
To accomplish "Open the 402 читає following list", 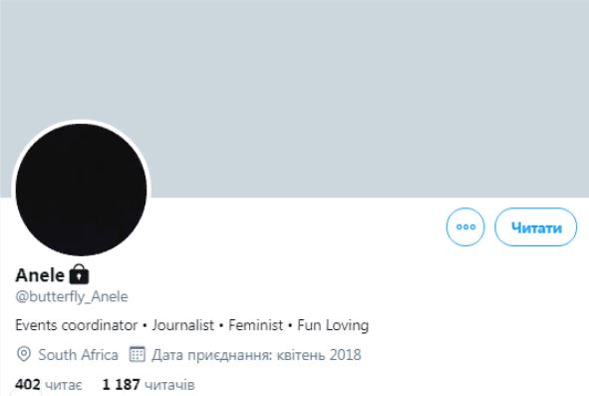I will (49, 385).
